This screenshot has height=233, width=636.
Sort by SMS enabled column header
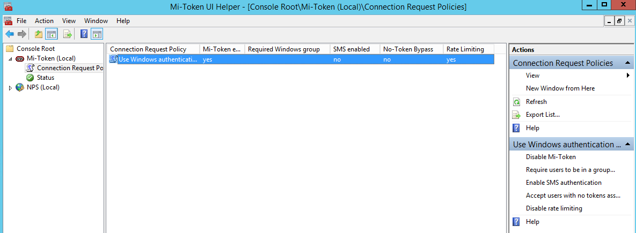pos(355,49)
